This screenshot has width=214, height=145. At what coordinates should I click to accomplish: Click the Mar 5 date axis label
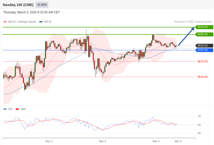coord(156,141)
